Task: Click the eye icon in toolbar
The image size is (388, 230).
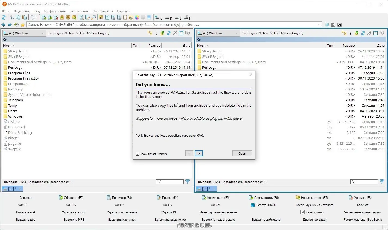Action: tap(131, 18)
